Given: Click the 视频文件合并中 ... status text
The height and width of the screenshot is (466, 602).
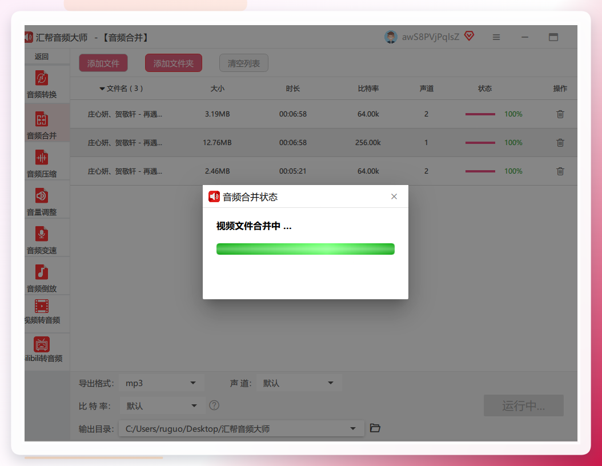Looking at the screenshot, I should tap(254, 226).
